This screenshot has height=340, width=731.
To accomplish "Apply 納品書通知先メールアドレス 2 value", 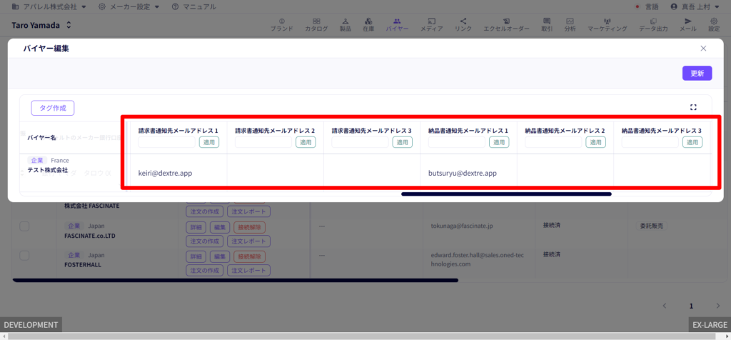I will click(596, 142).
